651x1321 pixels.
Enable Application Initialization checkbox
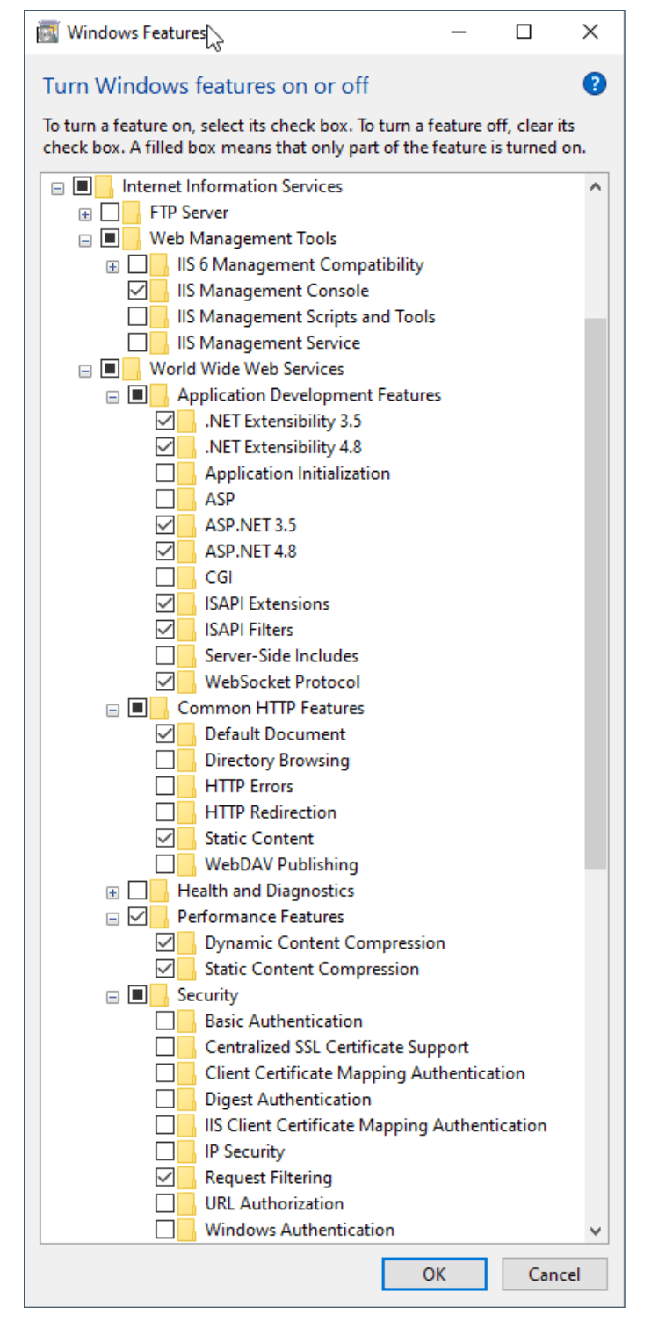tap(164, 473)
